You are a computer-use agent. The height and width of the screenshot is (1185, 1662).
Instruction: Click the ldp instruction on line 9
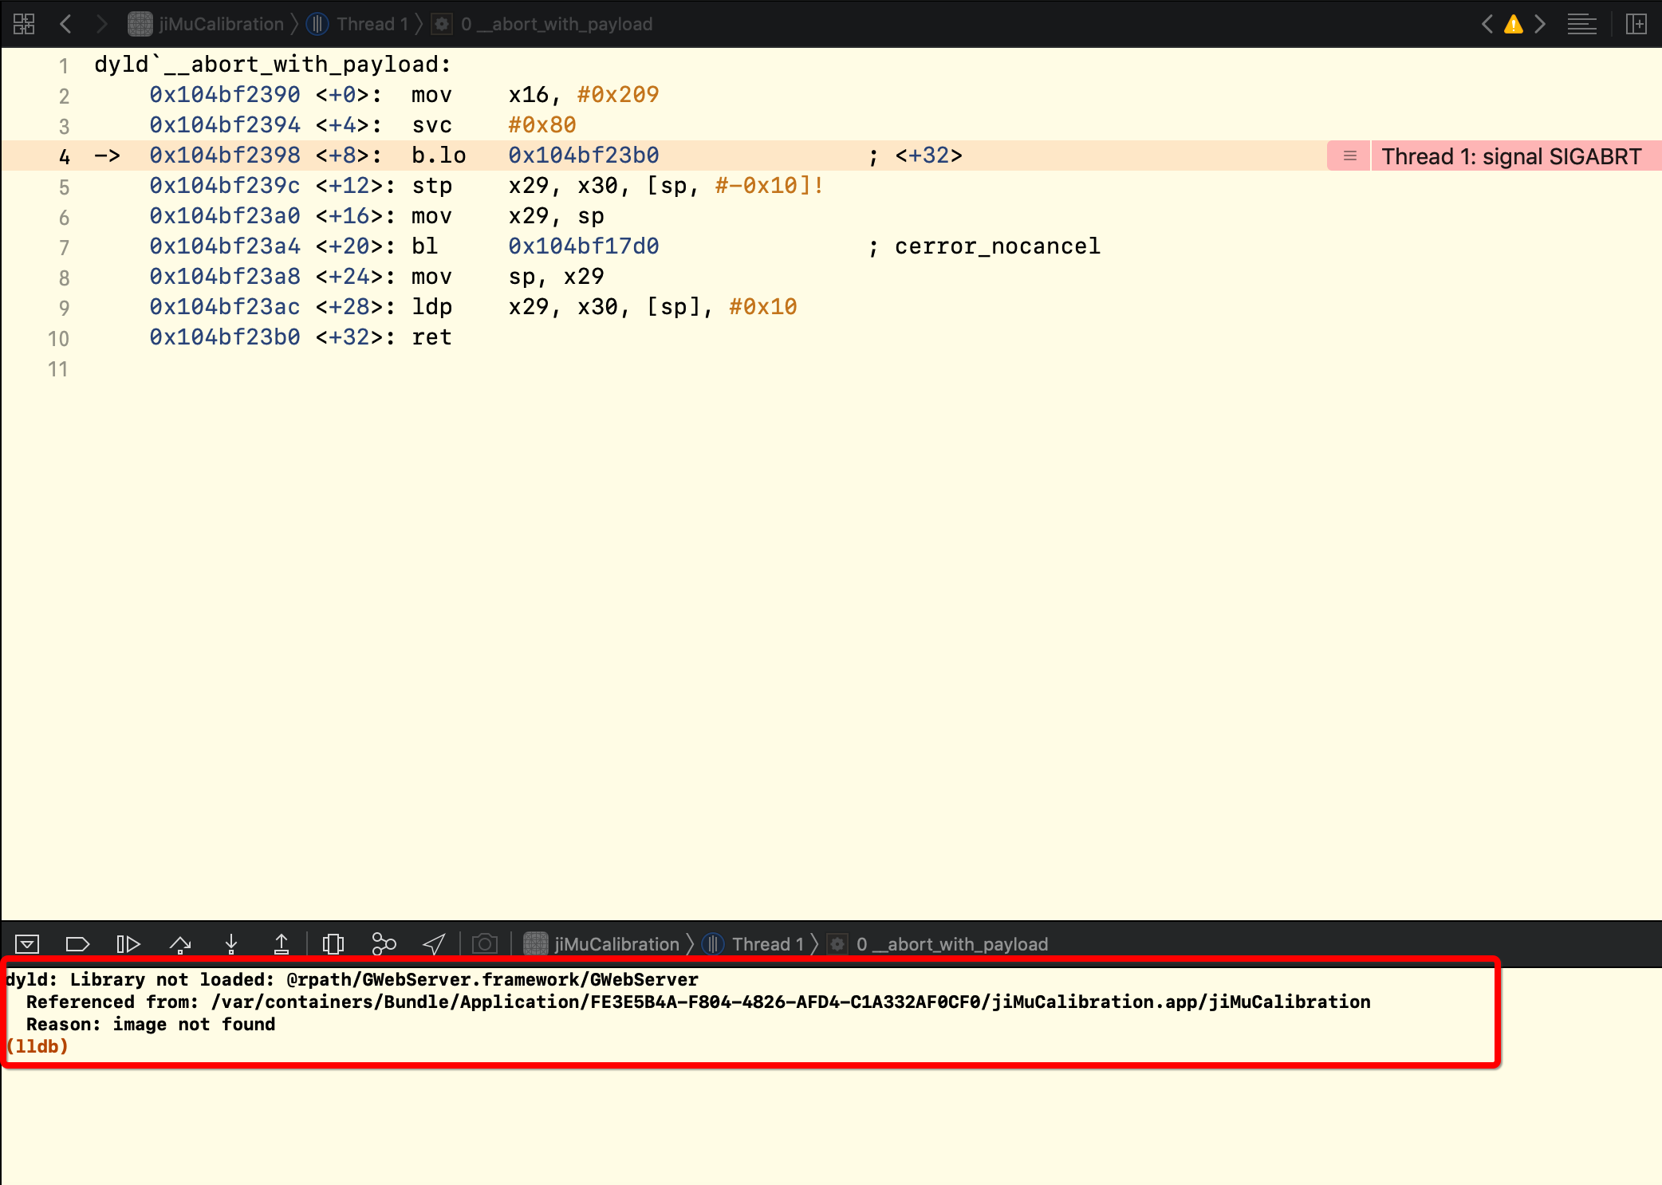coord(431,307)
